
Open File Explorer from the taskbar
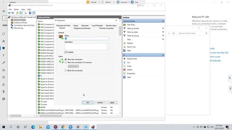40,127
